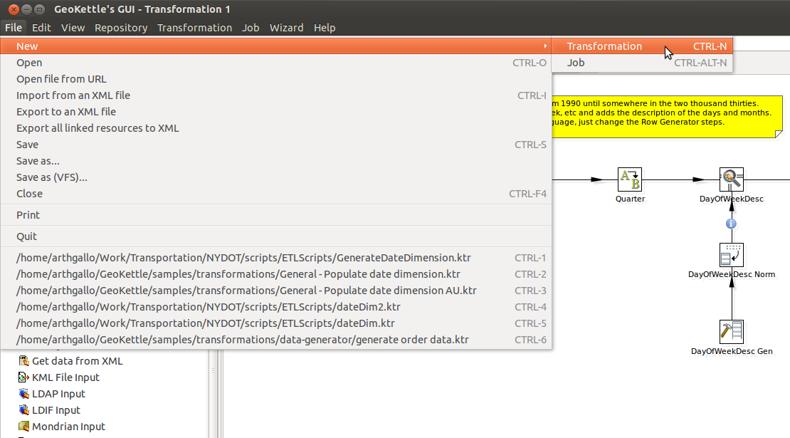Select LDAP Input tree item
The height and width of the screenshot is (438, 790).
pos(58,394)
